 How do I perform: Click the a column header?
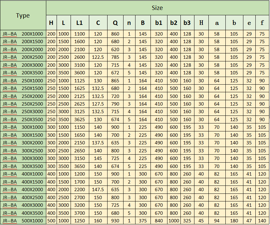[217, 23]
